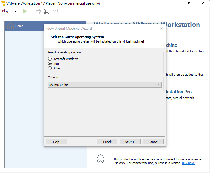Image resolution: width=210 pixels, height=173 pixels.
Task: Maximize the VMware Player window
Action: [189, 3]
